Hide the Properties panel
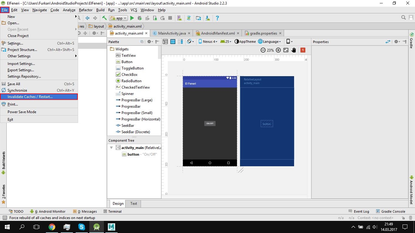 pos(404,42)
